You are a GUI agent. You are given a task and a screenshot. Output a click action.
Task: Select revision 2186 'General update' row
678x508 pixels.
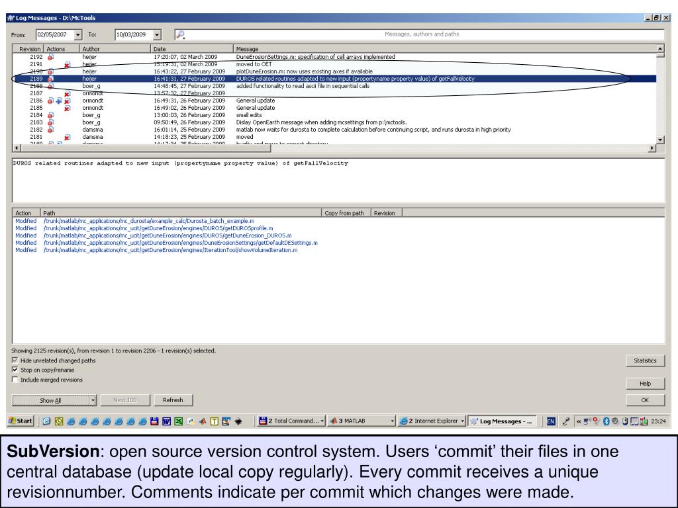click(334, 101)
